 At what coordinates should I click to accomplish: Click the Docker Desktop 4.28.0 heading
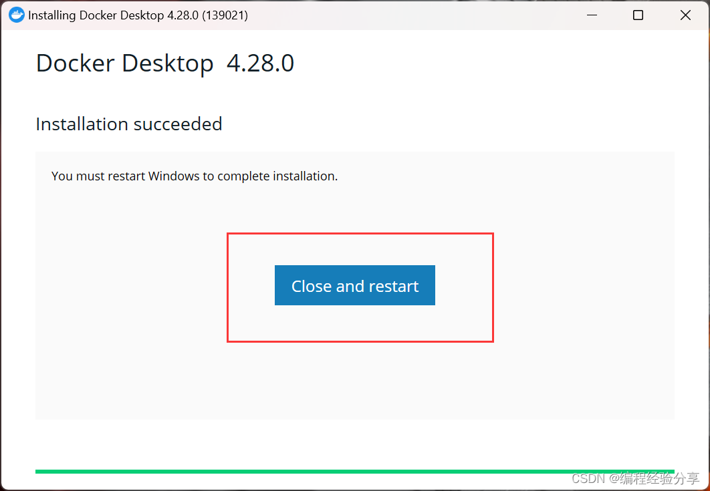pos(164,63)
